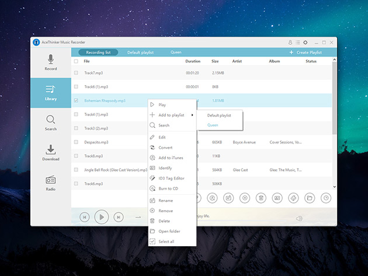Toggle the select-all checkbox in the File header

[x=76, y=61]
